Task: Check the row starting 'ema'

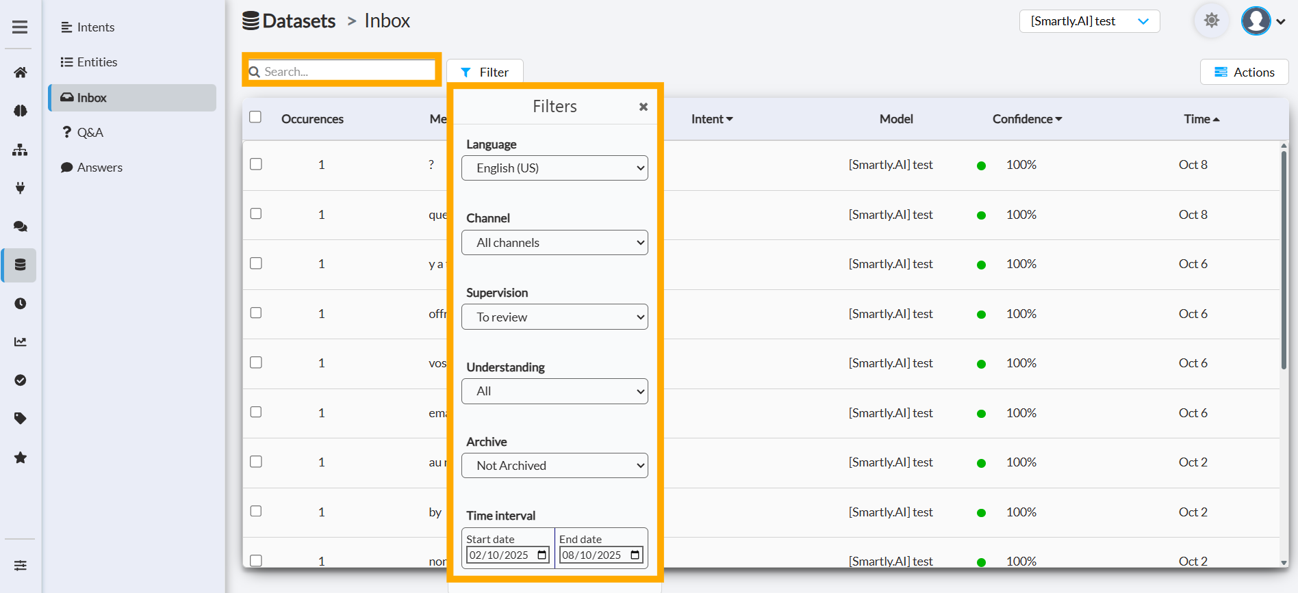Action: pyautogui.click(x=256, y=412)
